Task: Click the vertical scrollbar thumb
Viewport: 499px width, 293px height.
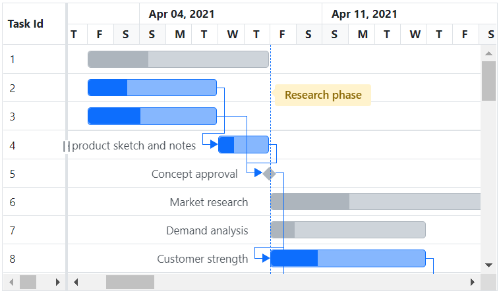Action: coord(488,81)
